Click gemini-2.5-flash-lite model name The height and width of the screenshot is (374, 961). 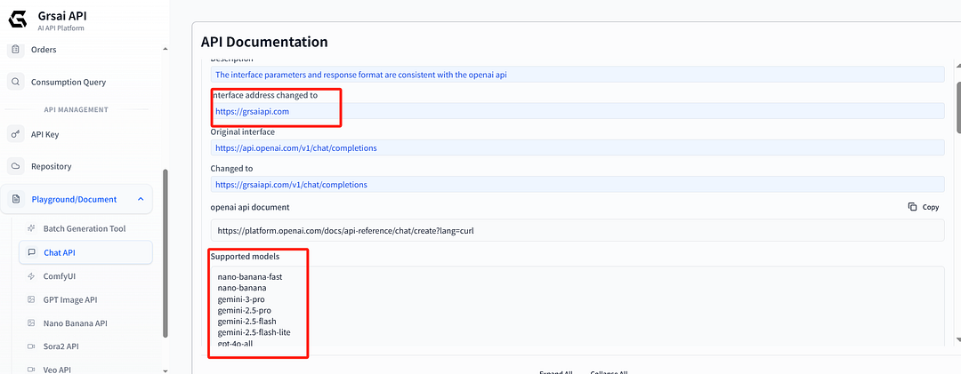coord(254,332)
